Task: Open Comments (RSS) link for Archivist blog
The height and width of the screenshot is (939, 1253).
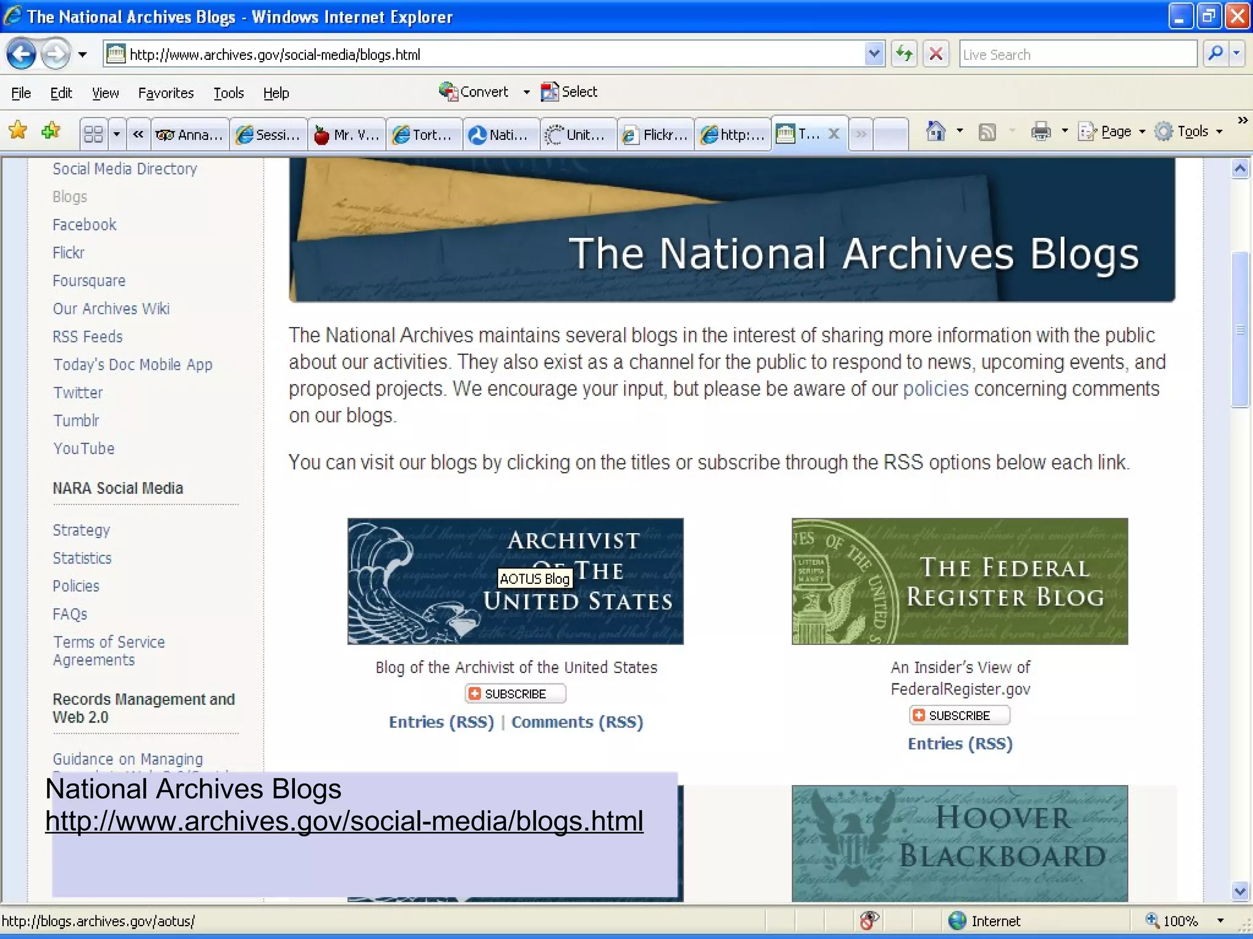Action: [577, 722]
